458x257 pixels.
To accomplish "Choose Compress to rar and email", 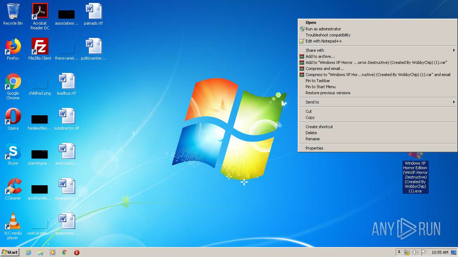I will click(377, 75).
